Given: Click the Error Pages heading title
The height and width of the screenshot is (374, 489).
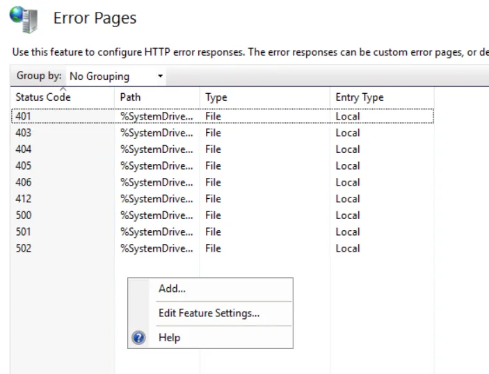Looking at the screenshot, I should point(95,18).
